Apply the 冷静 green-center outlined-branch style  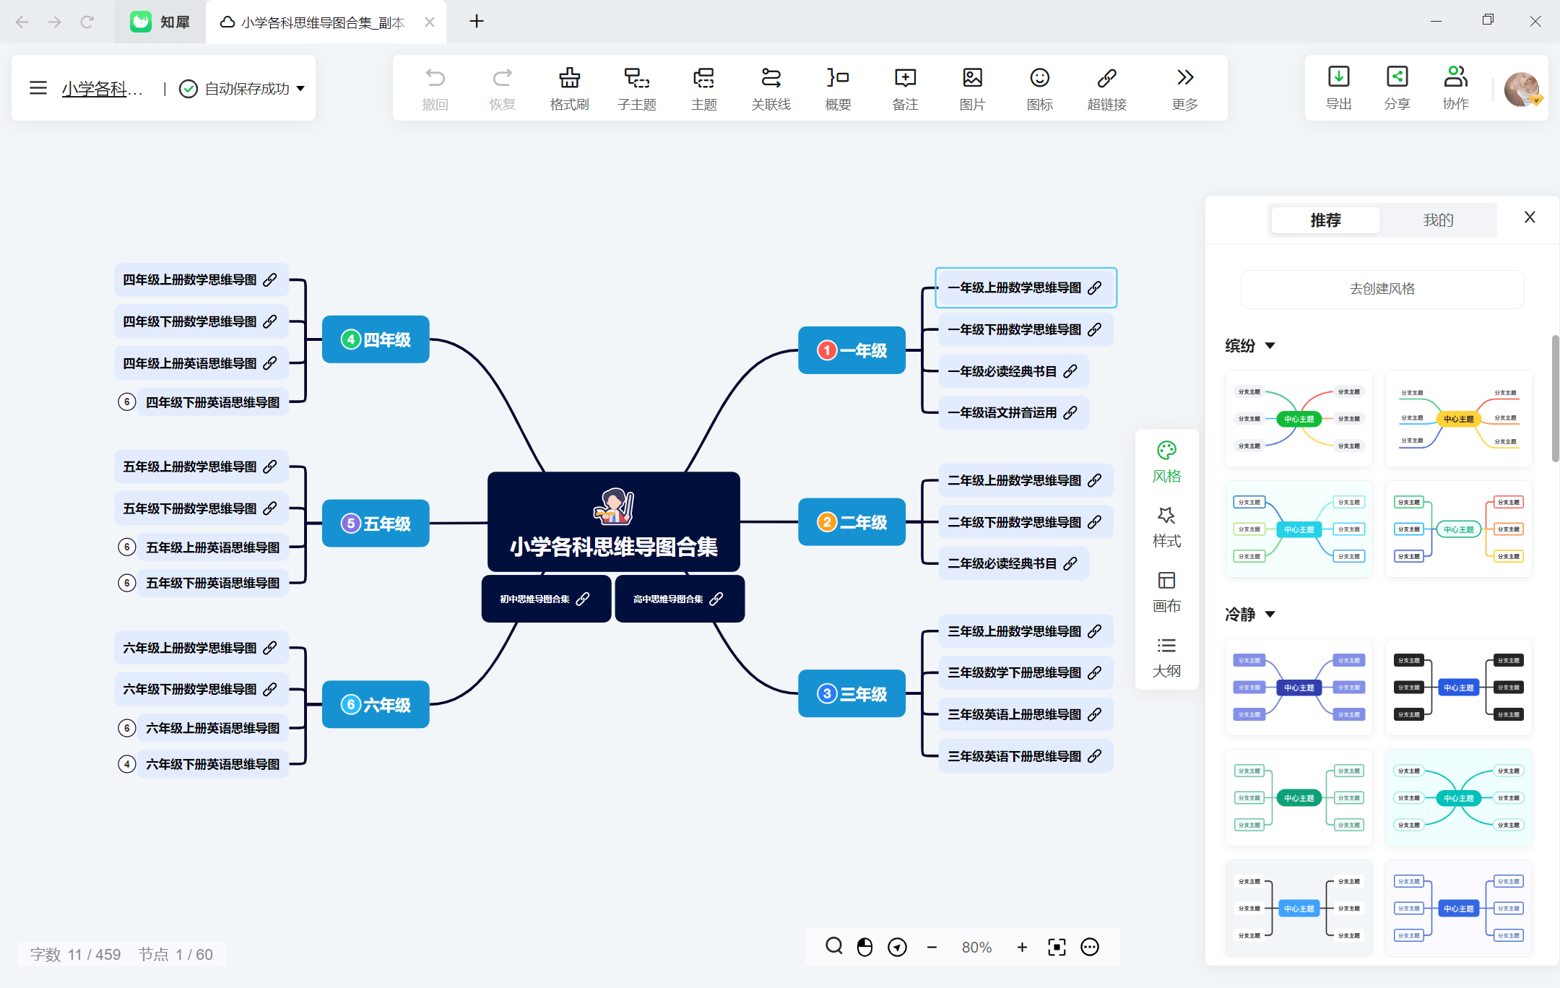point(1299,797)
